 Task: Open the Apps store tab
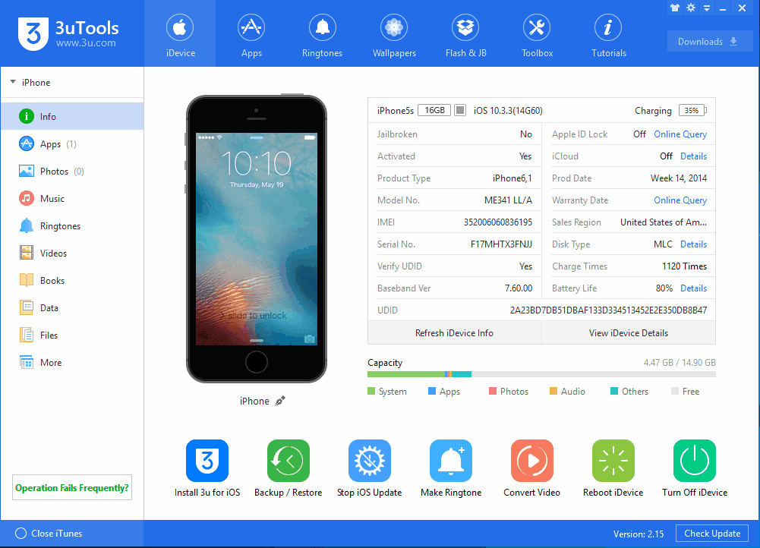(x=251, y=28)
